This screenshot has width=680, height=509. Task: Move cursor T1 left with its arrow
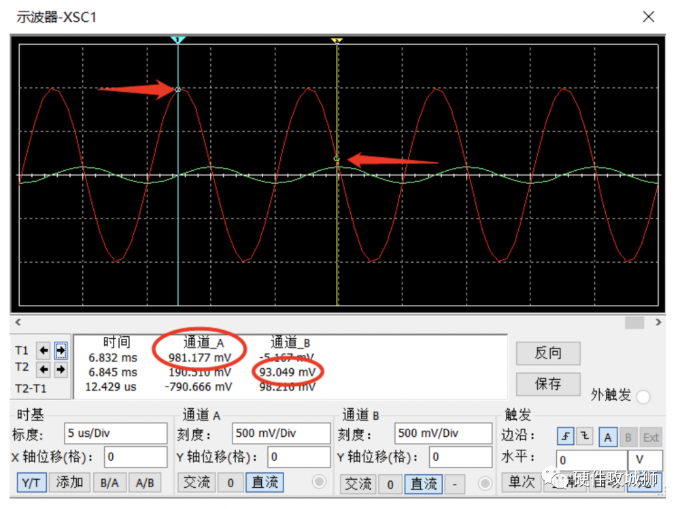[x=44, y=350]
